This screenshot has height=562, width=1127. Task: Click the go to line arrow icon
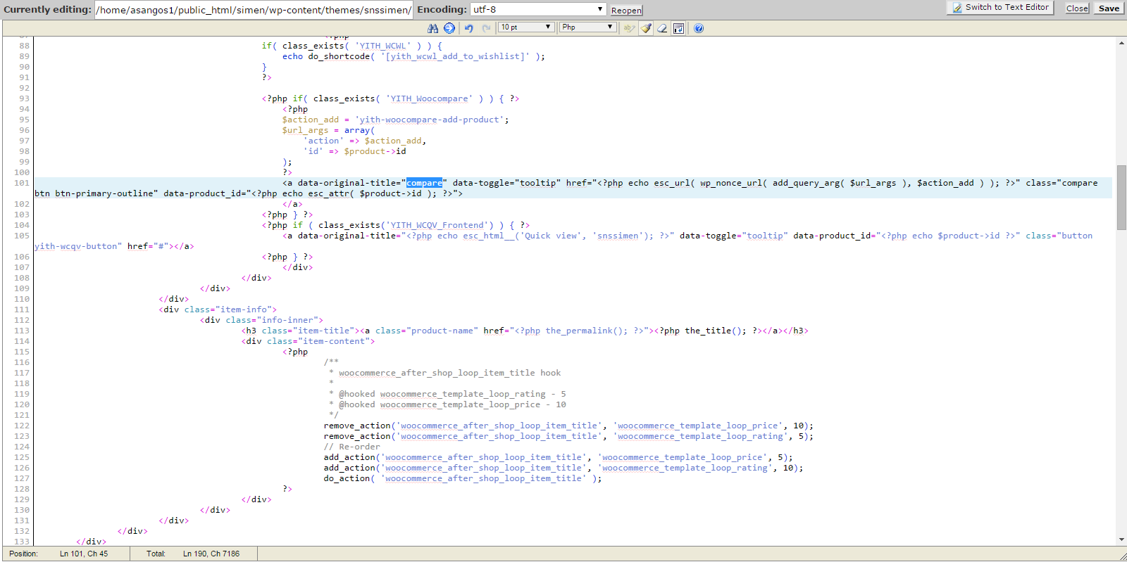(x=449, y=28)
